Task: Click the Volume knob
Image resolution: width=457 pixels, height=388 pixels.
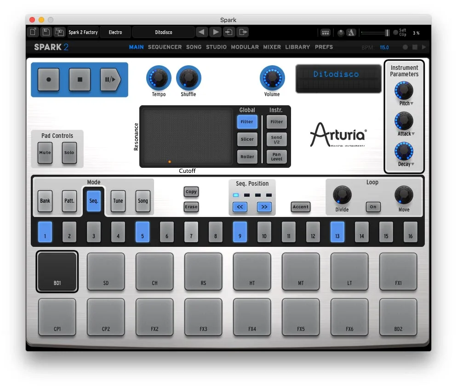Action: (x=272, y=78)
